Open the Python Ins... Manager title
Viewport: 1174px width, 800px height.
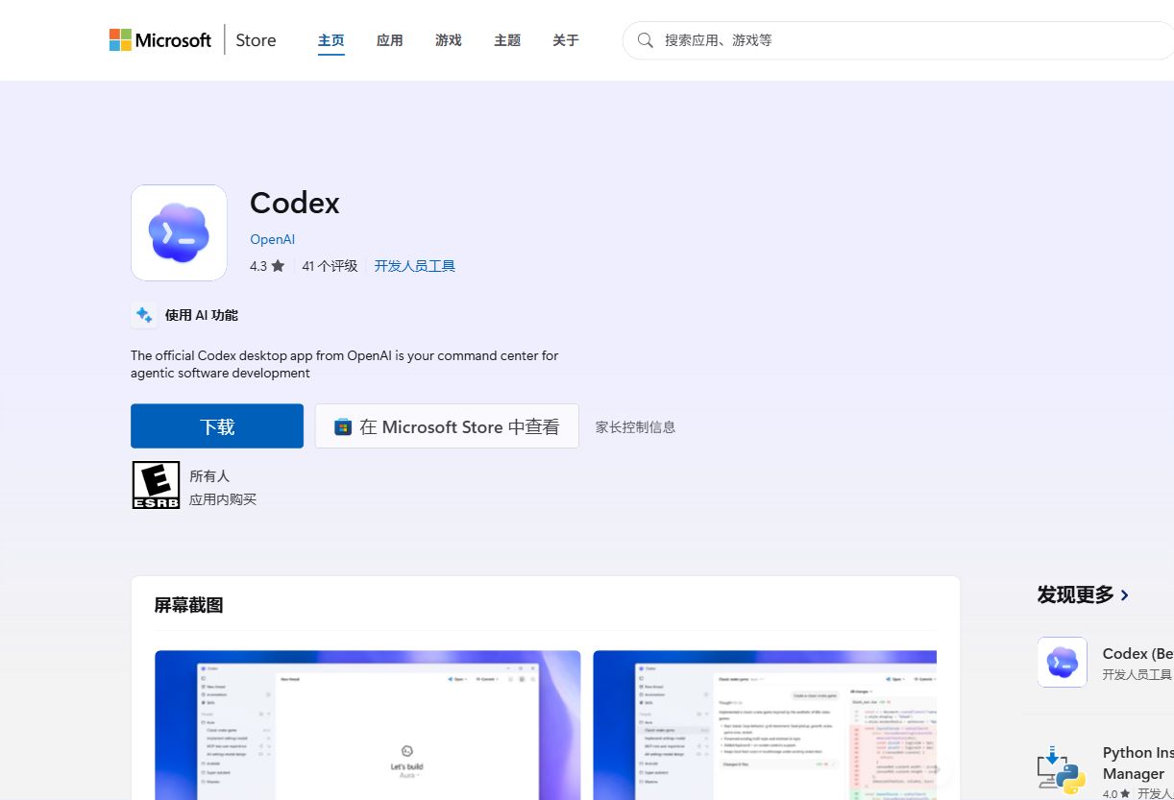pyautogui.click(x=1138, y=764)
